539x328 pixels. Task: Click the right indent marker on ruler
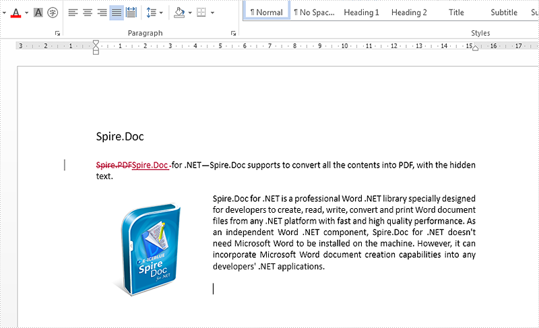(475, 48)
